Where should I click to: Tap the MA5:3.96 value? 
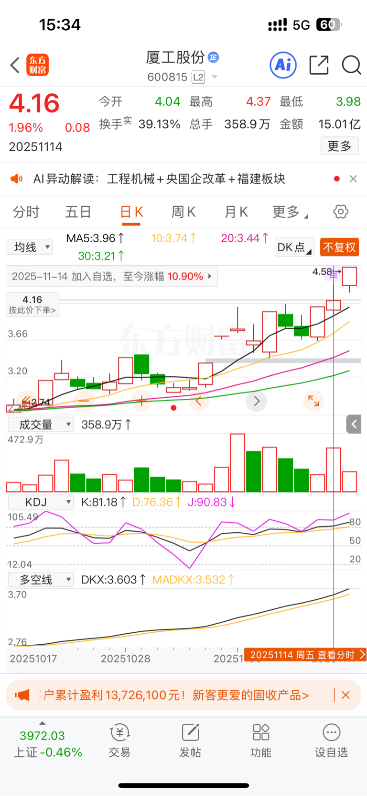point(95,238)
